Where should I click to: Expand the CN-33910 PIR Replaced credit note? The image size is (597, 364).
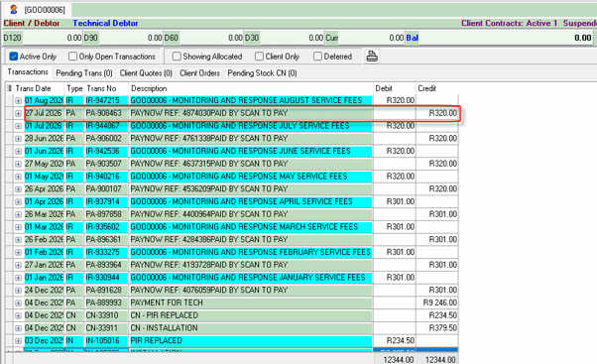18,315
